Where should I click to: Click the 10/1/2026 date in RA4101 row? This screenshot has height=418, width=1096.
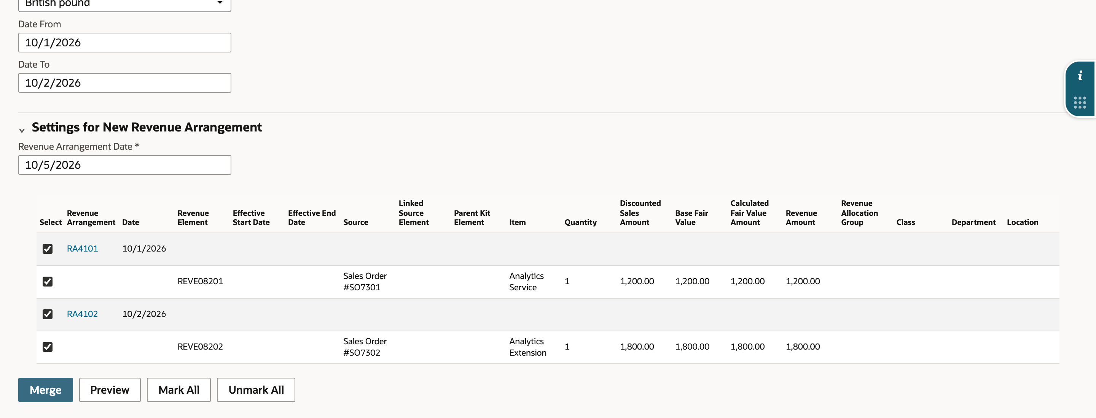click(144, 249)
